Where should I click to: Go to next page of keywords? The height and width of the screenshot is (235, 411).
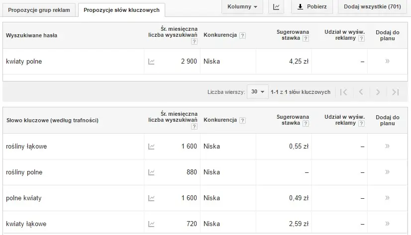378,92
